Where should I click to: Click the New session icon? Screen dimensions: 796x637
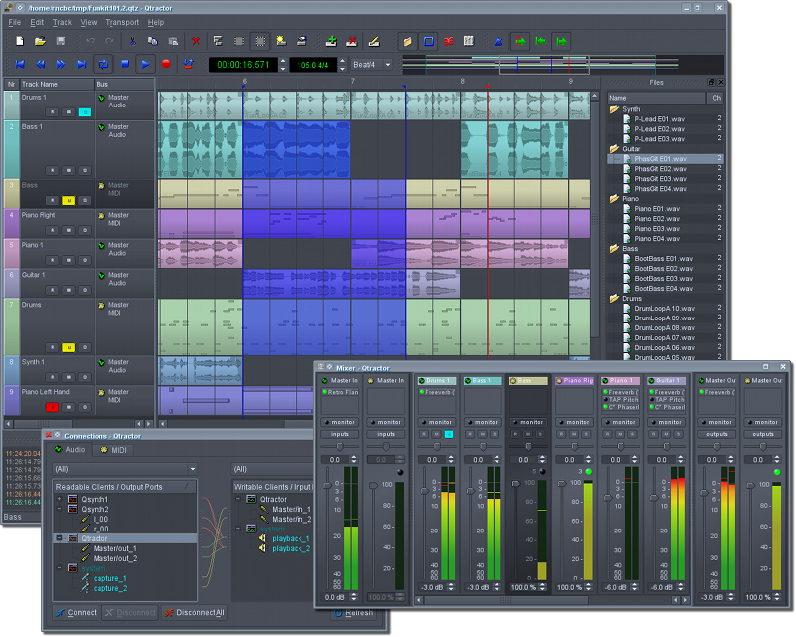(19, 41)
